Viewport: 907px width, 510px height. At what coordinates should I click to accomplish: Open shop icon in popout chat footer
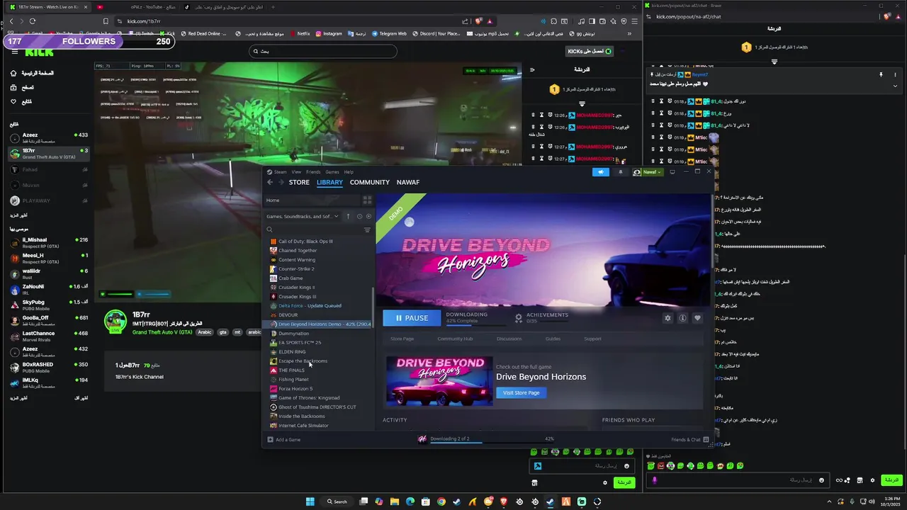pos(860,480)
